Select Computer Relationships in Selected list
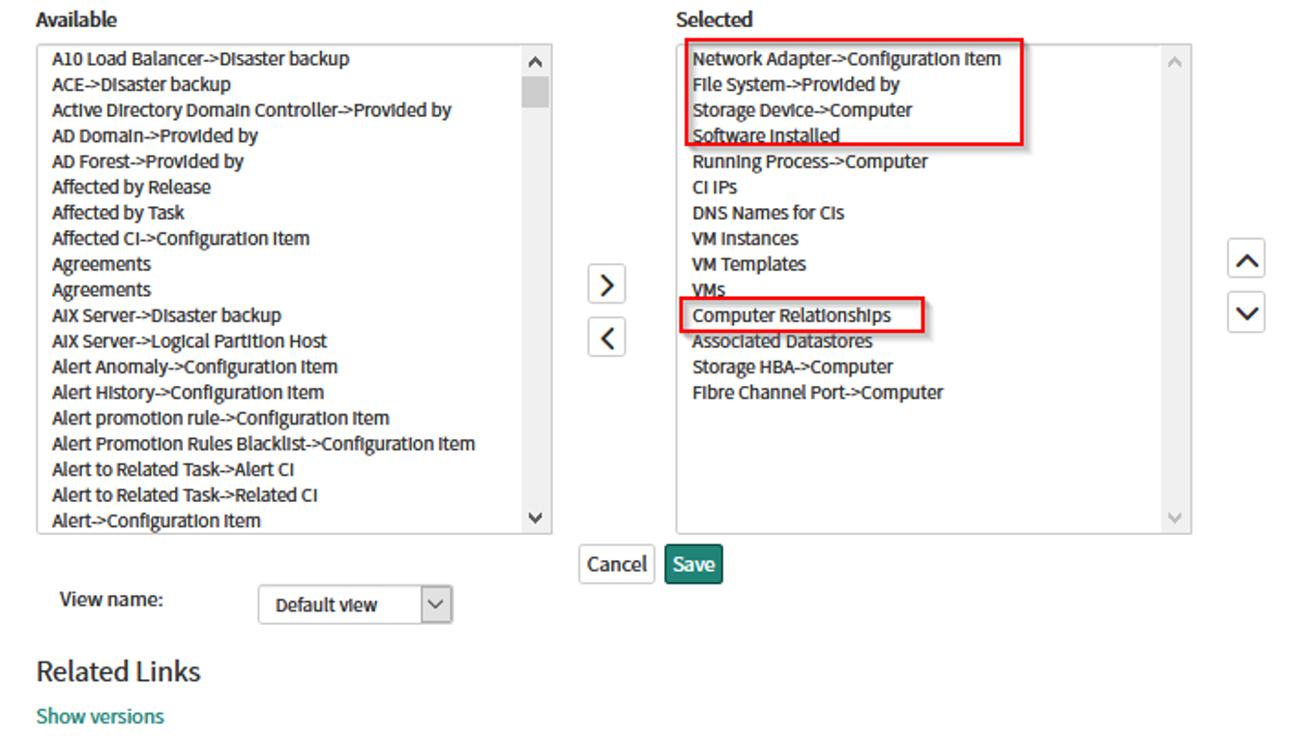 (x=791, y=316)
